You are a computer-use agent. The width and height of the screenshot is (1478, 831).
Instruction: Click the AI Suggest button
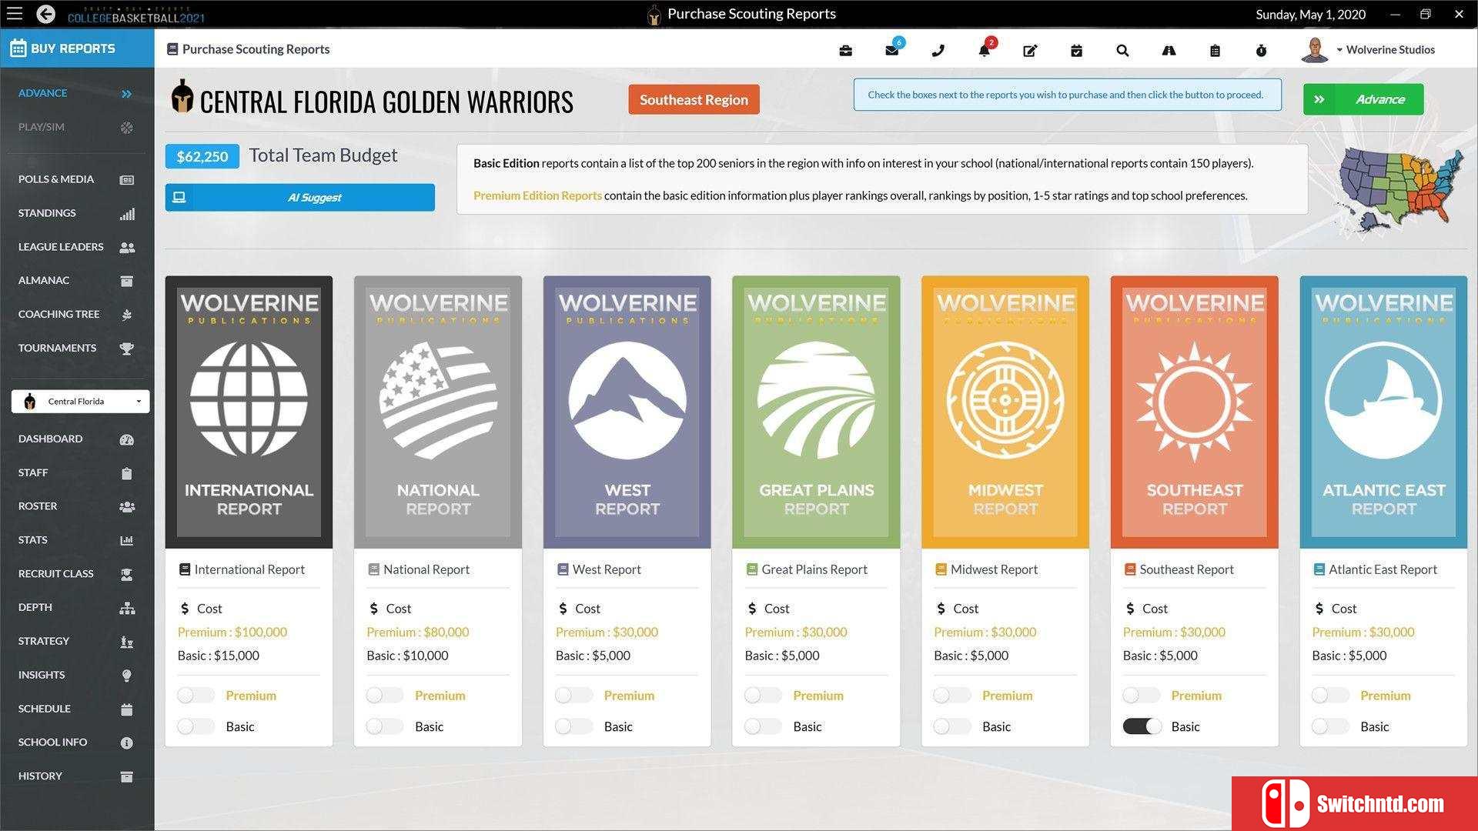(299, 197)
